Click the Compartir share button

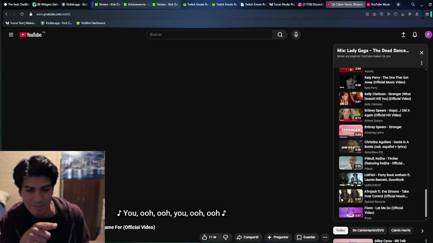pos(248,237)
